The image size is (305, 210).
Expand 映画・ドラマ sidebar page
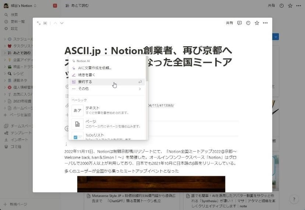[5, 66]
